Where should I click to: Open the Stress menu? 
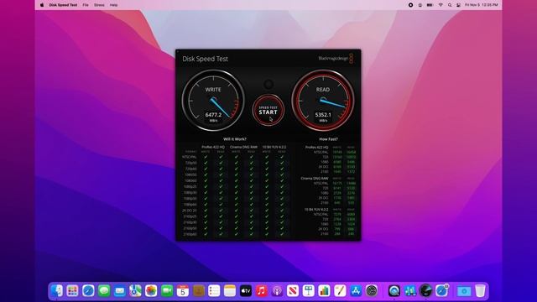pyautogui.click(x=99, y=5)
